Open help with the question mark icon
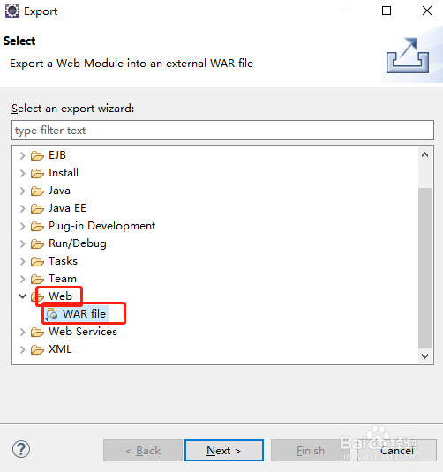 21,449
